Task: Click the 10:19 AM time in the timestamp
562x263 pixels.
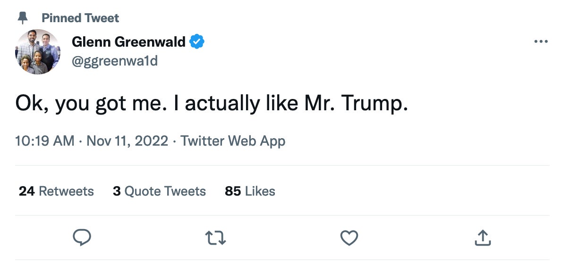Action: (x=44, y=141)
